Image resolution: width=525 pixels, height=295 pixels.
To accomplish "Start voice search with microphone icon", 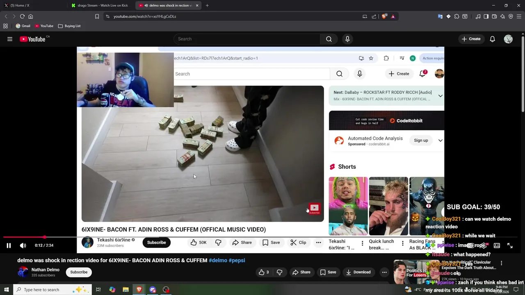I will [347, 39].
